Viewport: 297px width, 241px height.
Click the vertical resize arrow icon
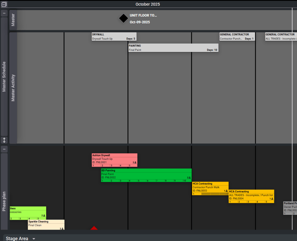click(x=4, y=140)
